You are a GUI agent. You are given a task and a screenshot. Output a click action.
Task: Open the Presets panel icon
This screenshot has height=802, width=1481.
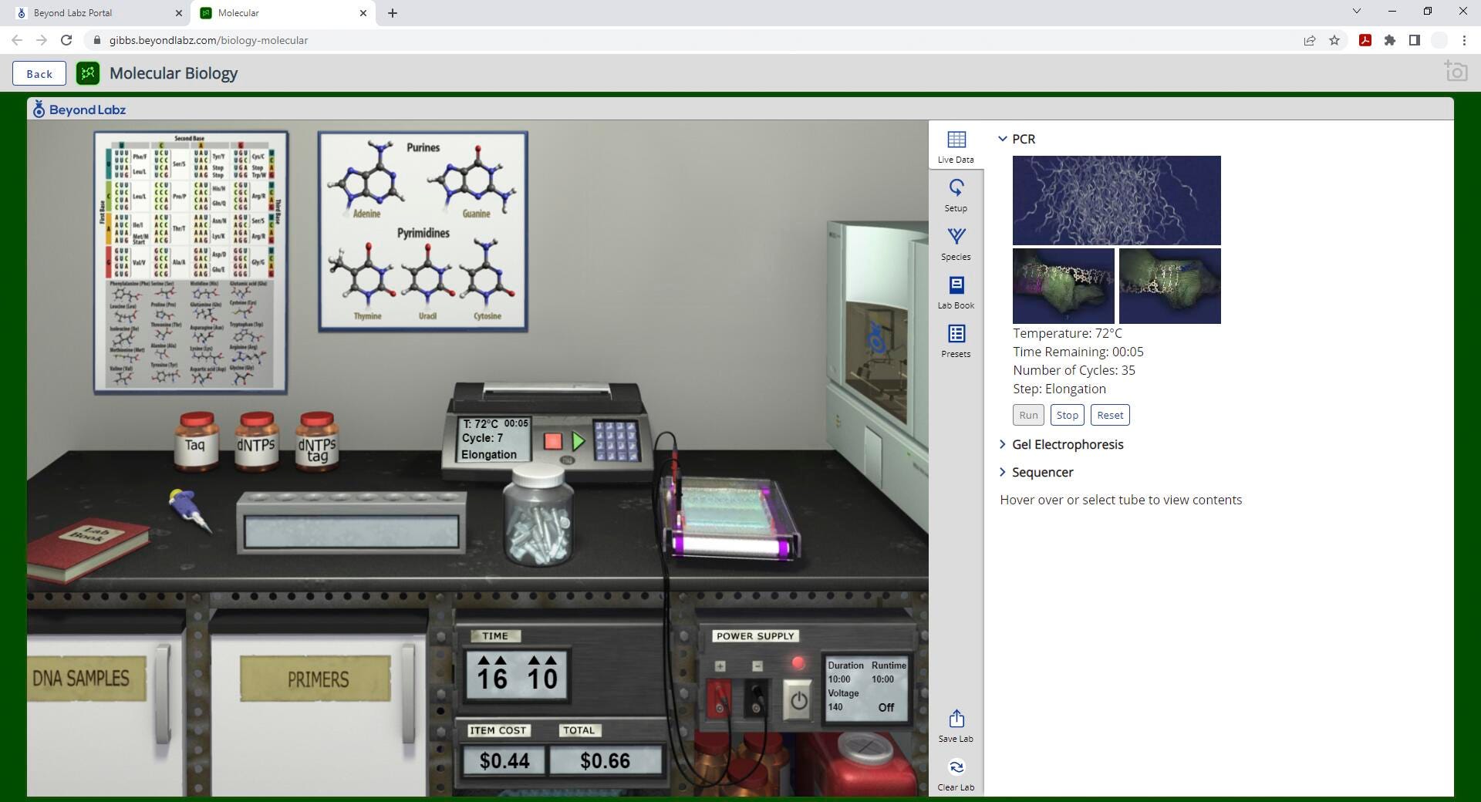[956, 341]
